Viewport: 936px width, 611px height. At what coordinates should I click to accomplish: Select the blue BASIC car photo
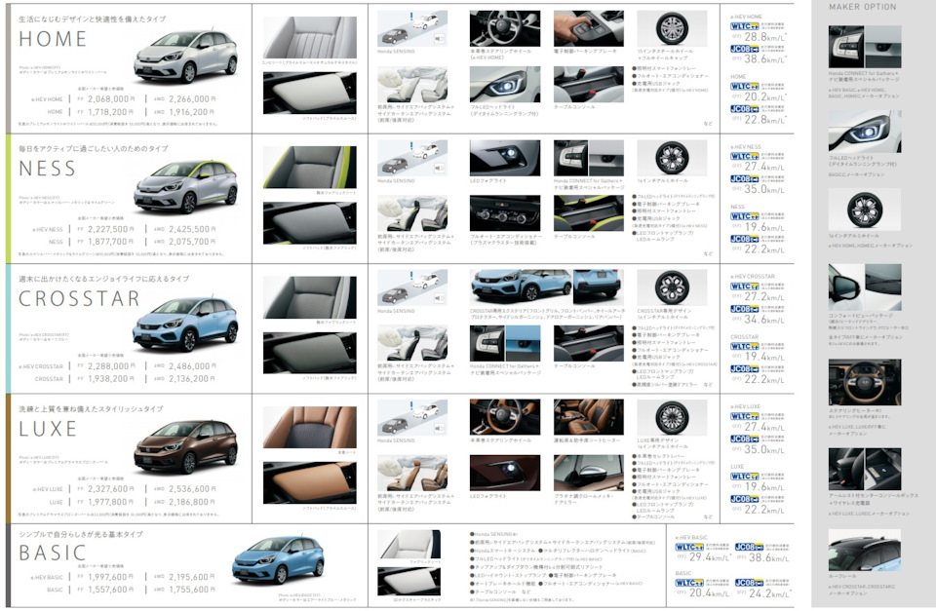click(279, 560)
